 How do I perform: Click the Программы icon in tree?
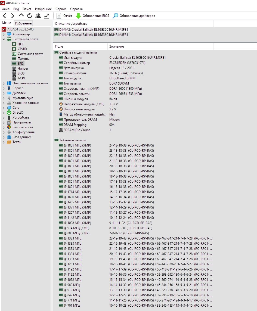(9, 122)
